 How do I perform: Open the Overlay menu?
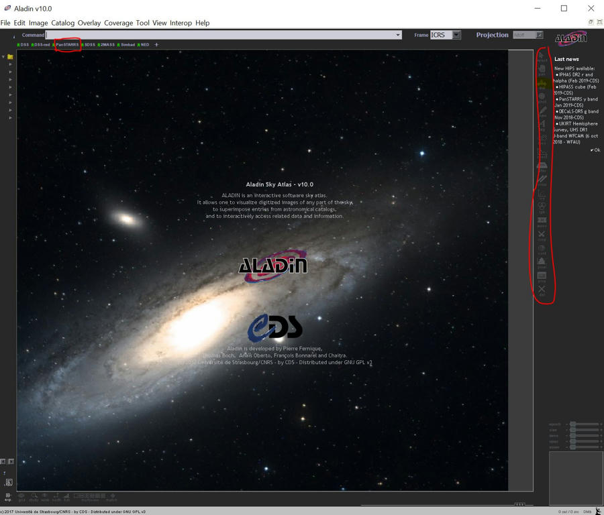89,23
